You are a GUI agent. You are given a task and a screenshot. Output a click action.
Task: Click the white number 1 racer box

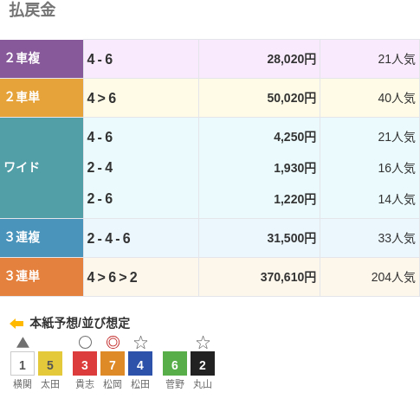click(23, 363)
